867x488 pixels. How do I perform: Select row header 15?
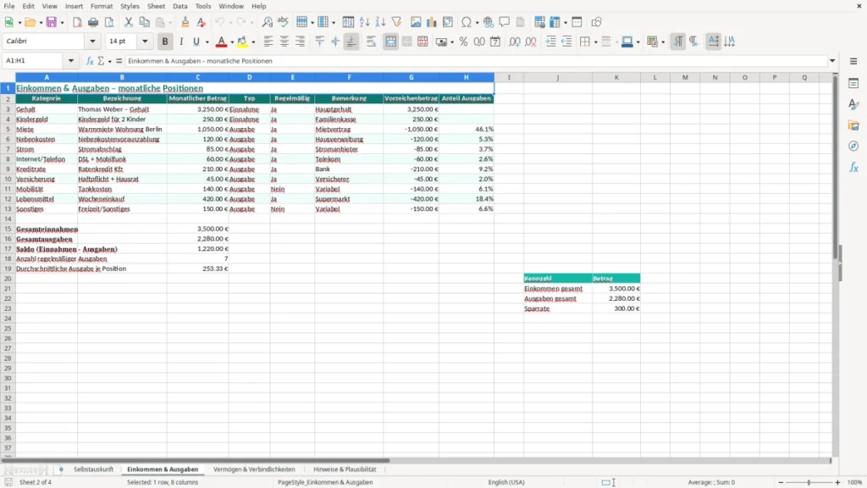tap(8, 229)
